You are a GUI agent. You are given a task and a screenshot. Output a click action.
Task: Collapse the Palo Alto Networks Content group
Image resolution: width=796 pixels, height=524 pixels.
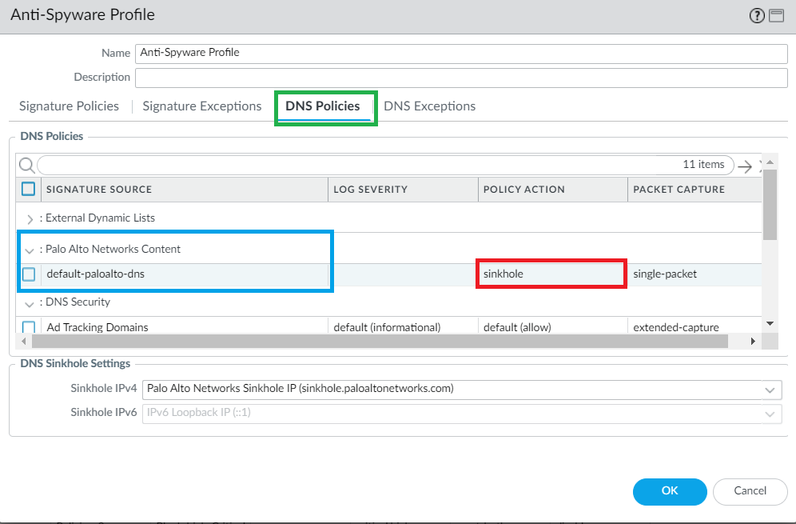30,250
